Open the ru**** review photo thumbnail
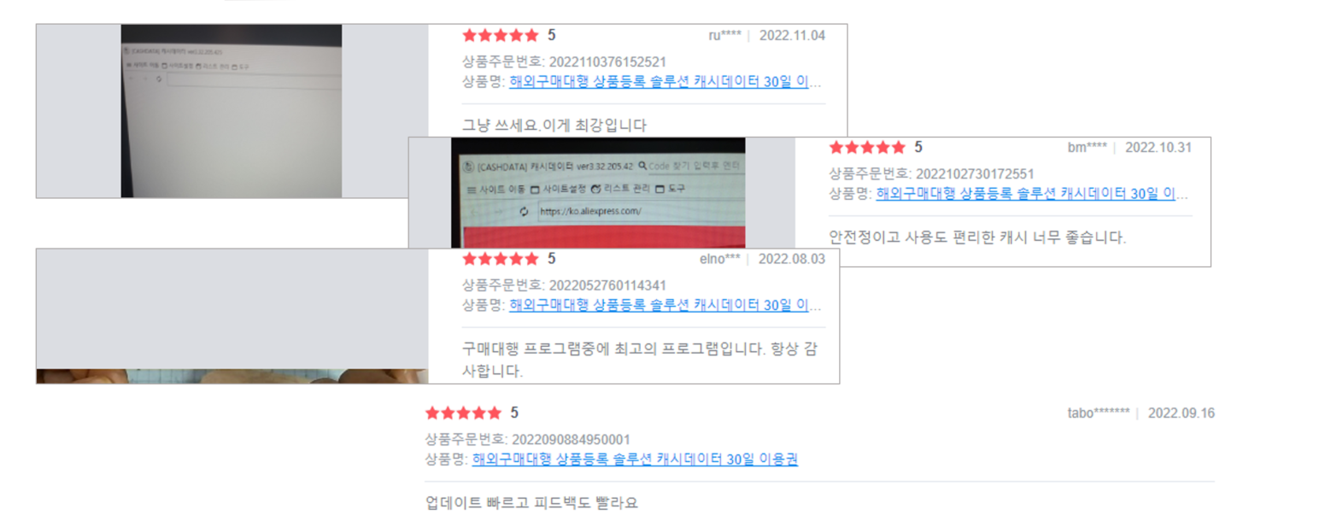 [232, 111]
